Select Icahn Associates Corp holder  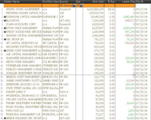pos(21,24)
